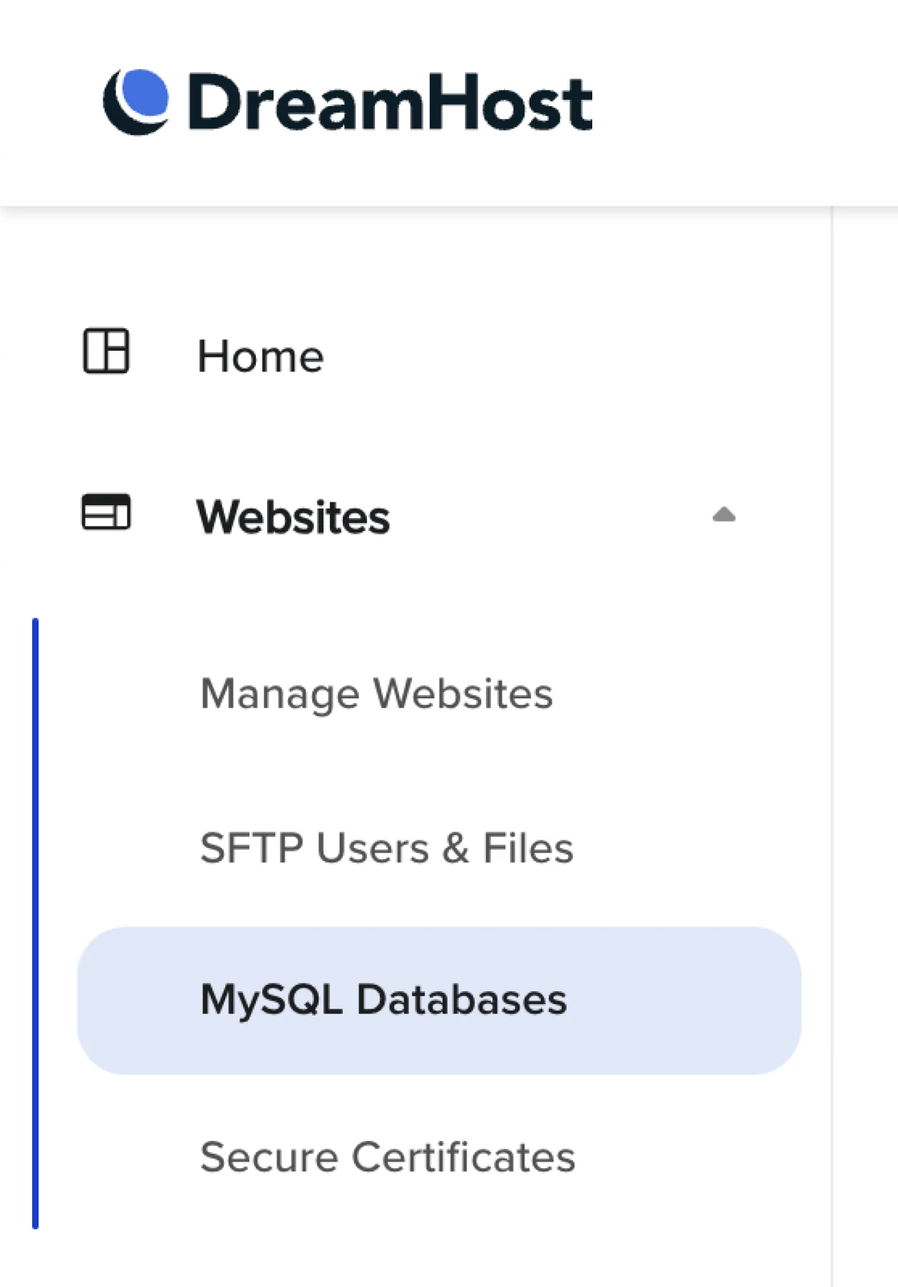898x1287 pixels.
Task: Click the DreamHost wordmark text
Action: (390, 102)
